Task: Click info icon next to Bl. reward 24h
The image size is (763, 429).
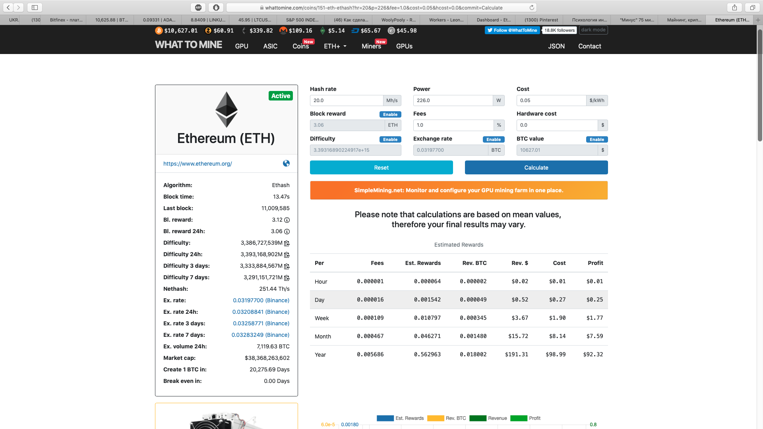Action: (x=287, y=232)
